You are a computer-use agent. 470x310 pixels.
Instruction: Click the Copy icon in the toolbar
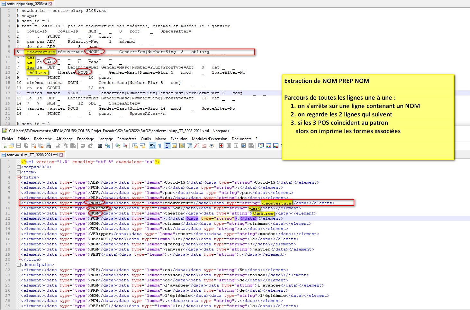pos(65,146)
